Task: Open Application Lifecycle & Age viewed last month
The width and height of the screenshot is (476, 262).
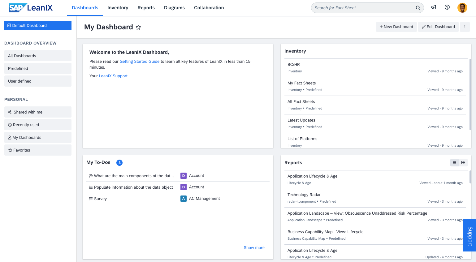Action: click(375, 179)
